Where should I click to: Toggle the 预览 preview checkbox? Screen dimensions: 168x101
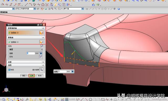point(9,70)
